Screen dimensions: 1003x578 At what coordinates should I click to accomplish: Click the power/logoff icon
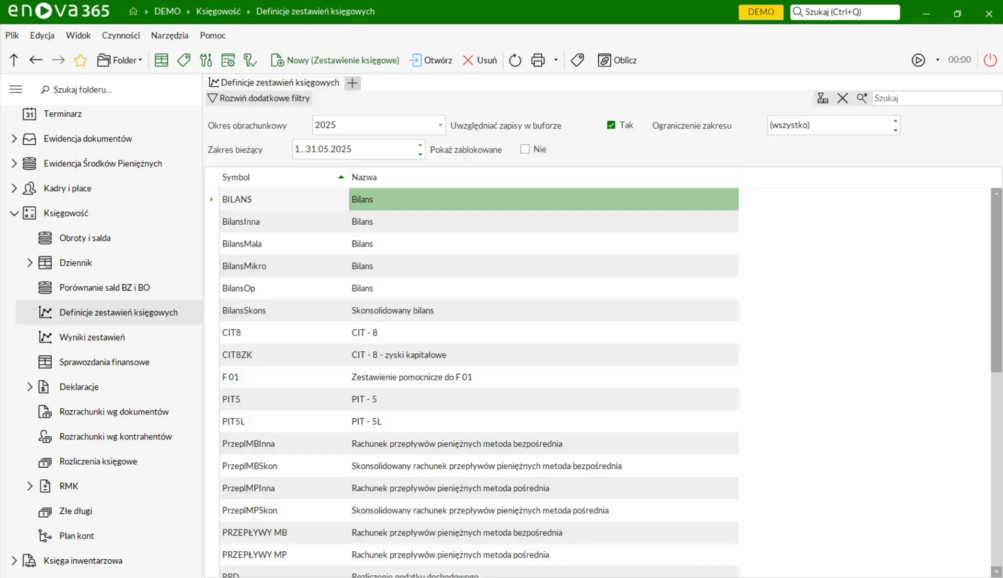point(989,60)
